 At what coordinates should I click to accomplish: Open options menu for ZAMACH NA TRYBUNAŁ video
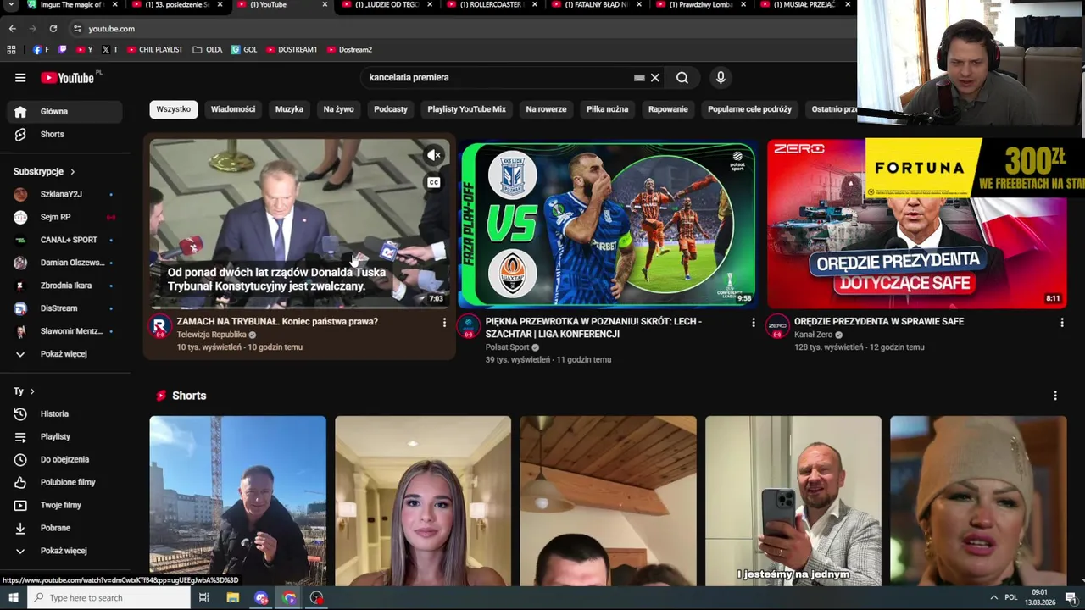pos(444,323)
